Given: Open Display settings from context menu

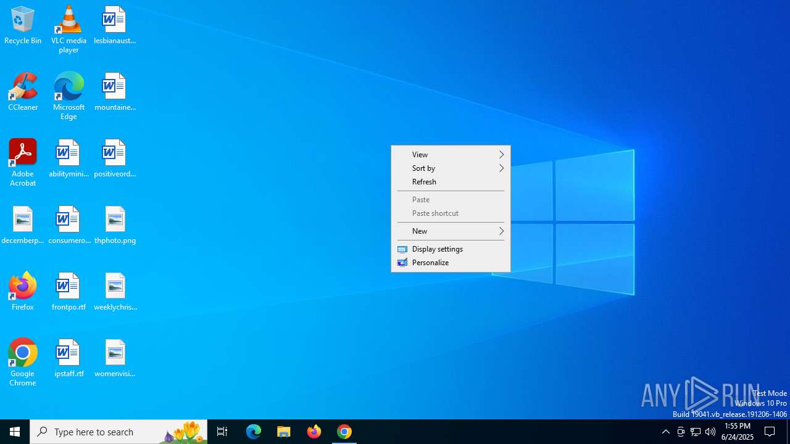Looking at the screenshot, I should click(x=451, y=249).
